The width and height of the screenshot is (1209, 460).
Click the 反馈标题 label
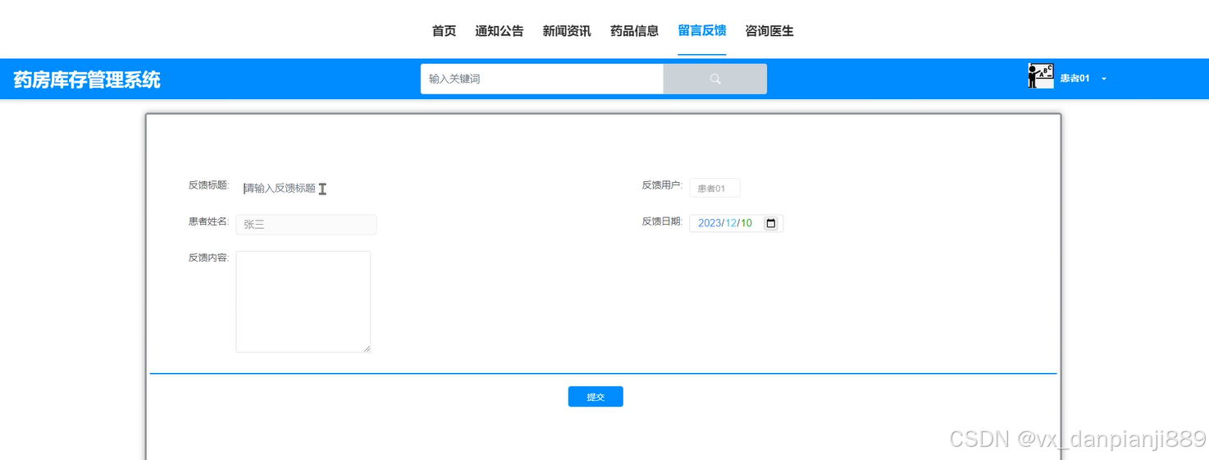coord(208,185)
